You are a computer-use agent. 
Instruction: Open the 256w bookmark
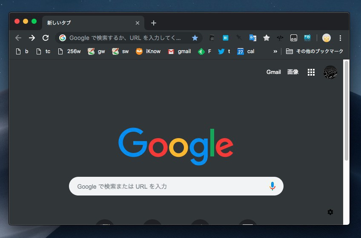(x=69, y=51)
